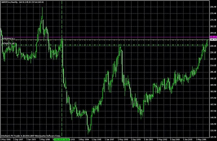Select the sell order label on chart

coord(8,43)
